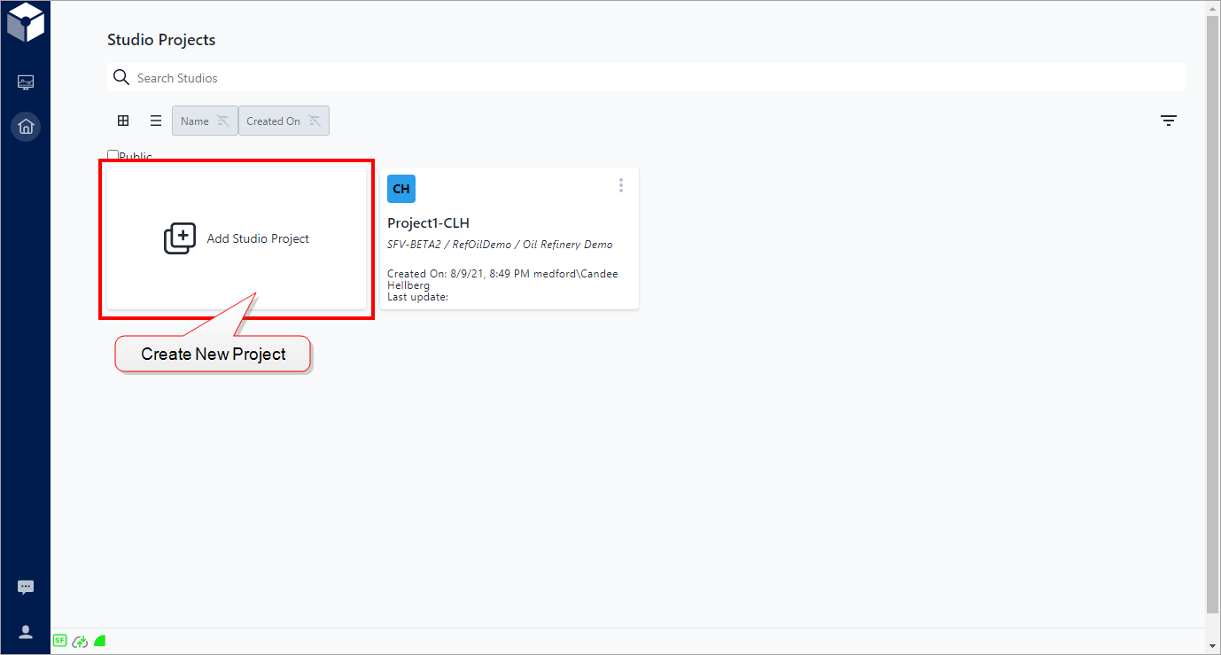This screenshot has height=655, width=1221.
Task: Open the monitor chart view in sidebar
Action: (26, 82)
